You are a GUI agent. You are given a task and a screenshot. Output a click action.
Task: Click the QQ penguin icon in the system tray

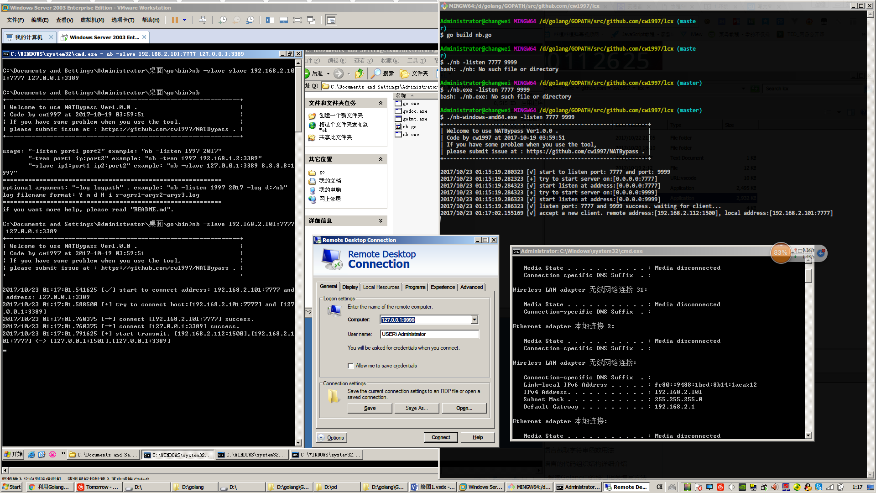click(808, 487)
